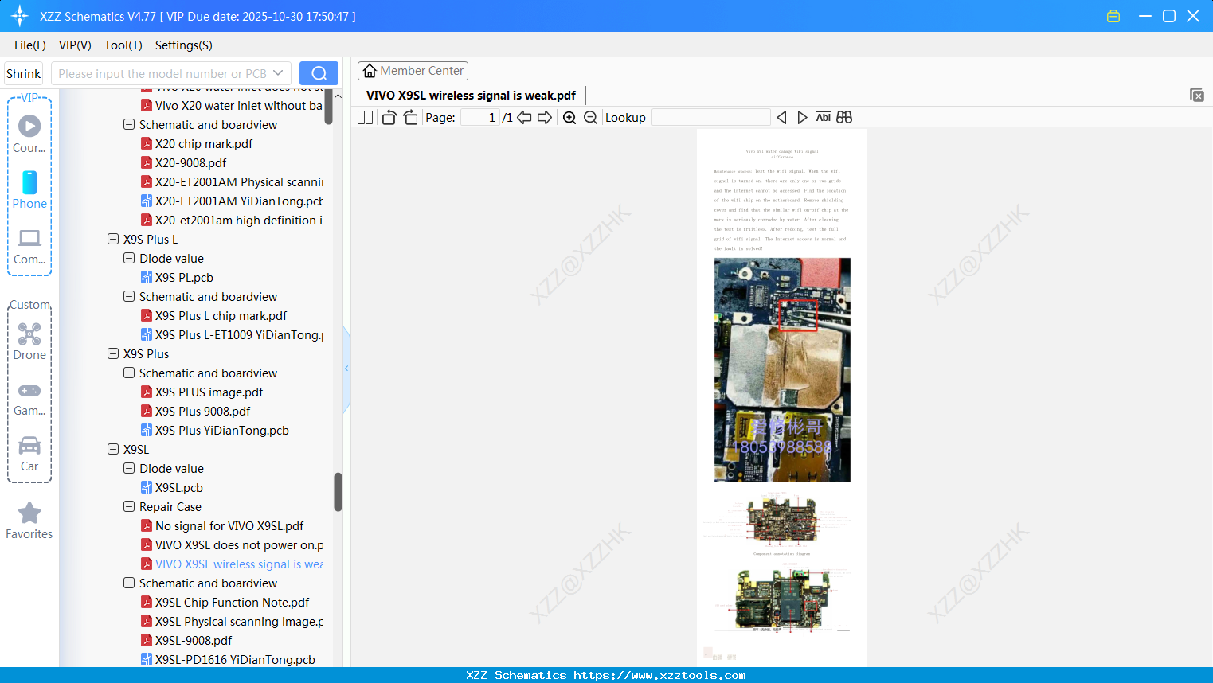Find previous lookup match
1213x683 pixels.
781,118
